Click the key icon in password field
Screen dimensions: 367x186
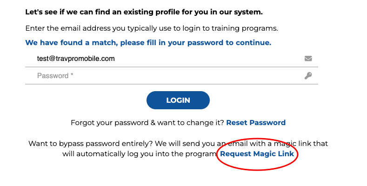[x=308, y=76]
